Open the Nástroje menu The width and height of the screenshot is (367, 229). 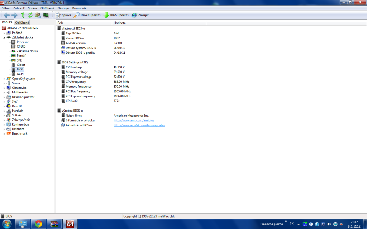point(63,8)
